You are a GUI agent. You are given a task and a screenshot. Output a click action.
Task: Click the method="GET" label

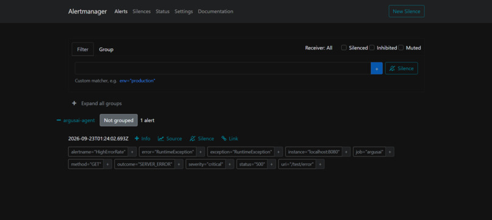click(86, 164)
